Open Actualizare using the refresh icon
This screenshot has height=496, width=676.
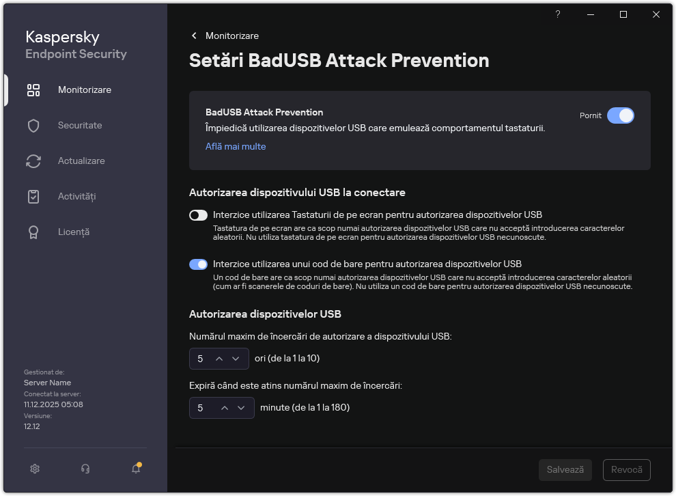click(33, 161)
